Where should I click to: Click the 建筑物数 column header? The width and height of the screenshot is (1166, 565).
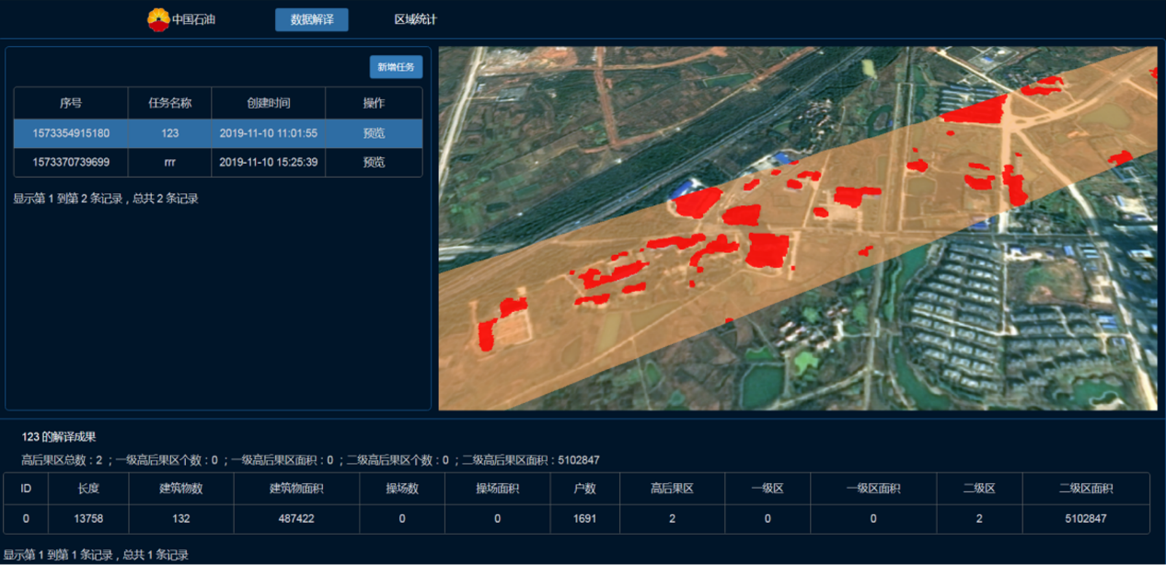pos(180,489)
